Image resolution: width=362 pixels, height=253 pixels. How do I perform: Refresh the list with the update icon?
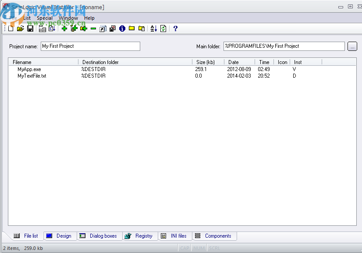(x=163, y=29)
